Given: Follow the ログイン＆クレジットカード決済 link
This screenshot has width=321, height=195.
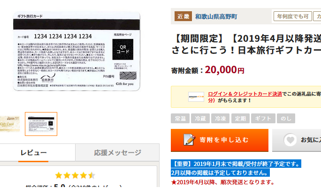Looking at the screenshot, I should (x=245, y=94).
